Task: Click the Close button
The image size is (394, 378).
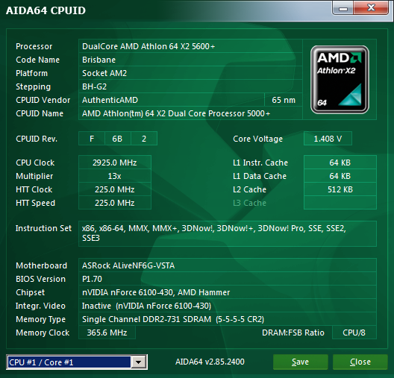Action: pos(360,362)
